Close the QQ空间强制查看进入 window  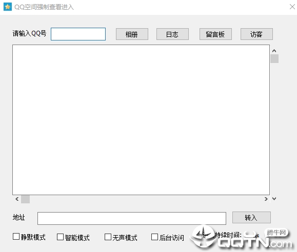click(x=292, y=7)
